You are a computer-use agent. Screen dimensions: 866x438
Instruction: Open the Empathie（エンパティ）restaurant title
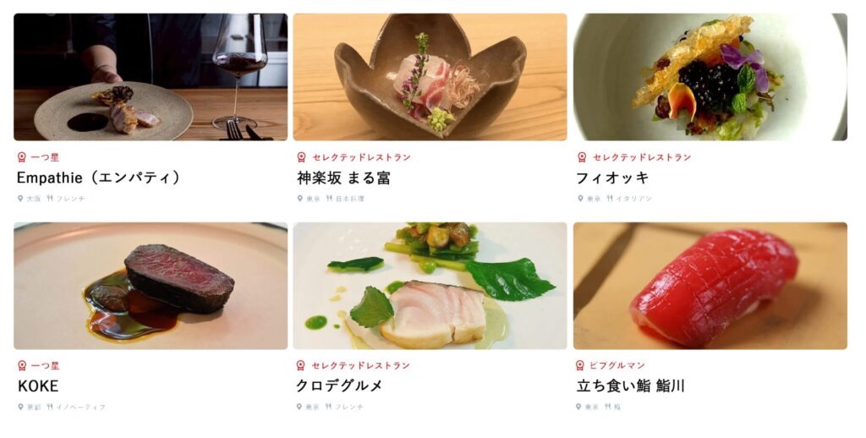99,178
